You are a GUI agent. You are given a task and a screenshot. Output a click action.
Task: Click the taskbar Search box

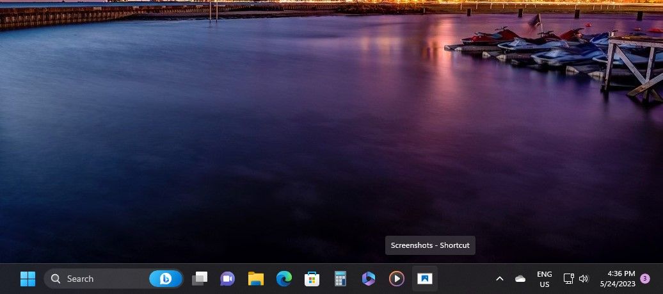coord(114,279)
